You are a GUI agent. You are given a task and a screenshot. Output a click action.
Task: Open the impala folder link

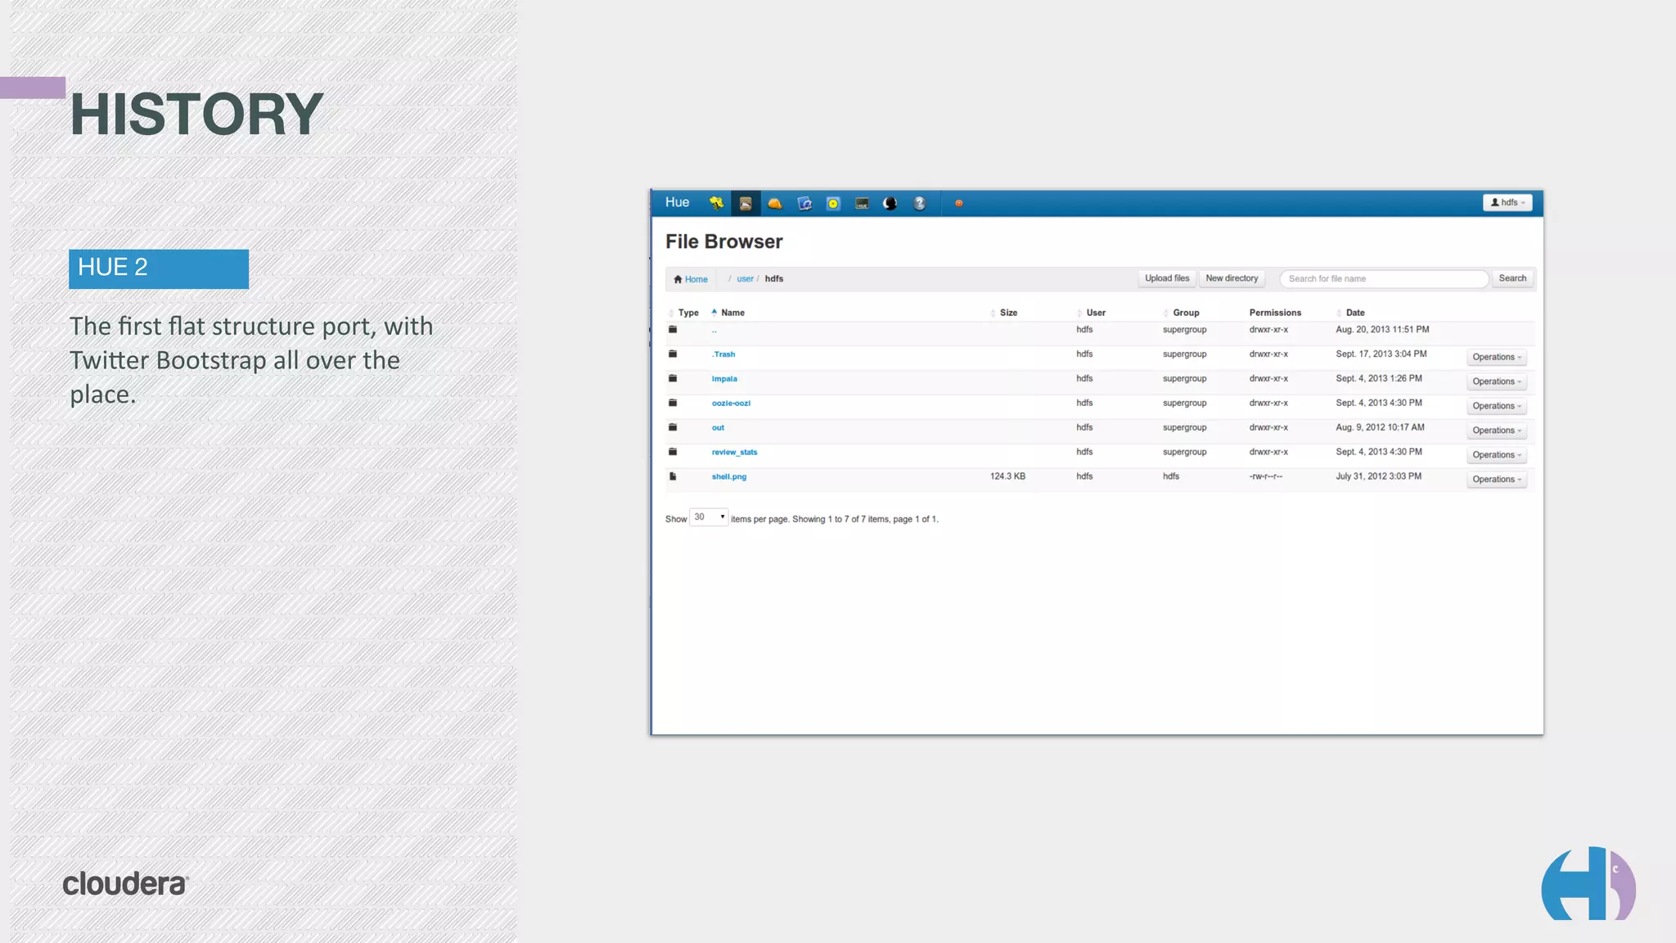[x=724, y=379]
